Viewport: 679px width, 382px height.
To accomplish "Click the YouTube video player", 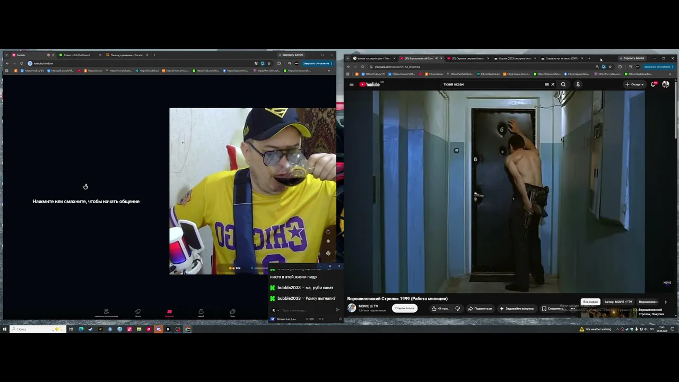I will (x=509, y=192).
